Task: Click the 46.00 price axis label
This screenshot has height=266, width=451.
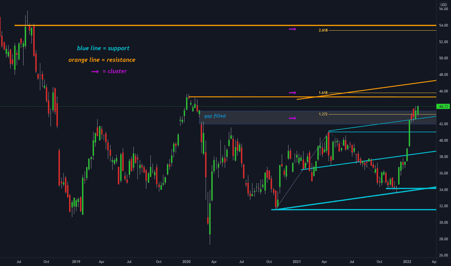Action: coord(443,91)
